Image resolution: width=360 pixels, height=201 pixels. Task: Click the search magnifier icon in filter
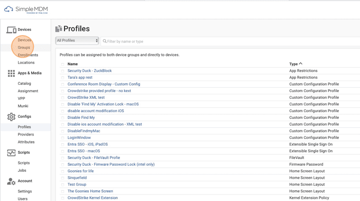click(105, 41)
